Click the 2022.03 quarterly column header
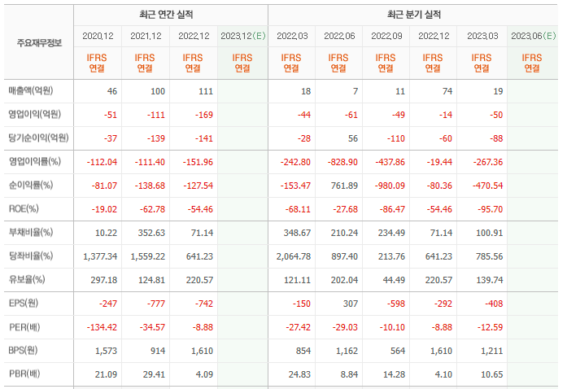The width and height of the screenshot is (567, 389). coord(292,36)
